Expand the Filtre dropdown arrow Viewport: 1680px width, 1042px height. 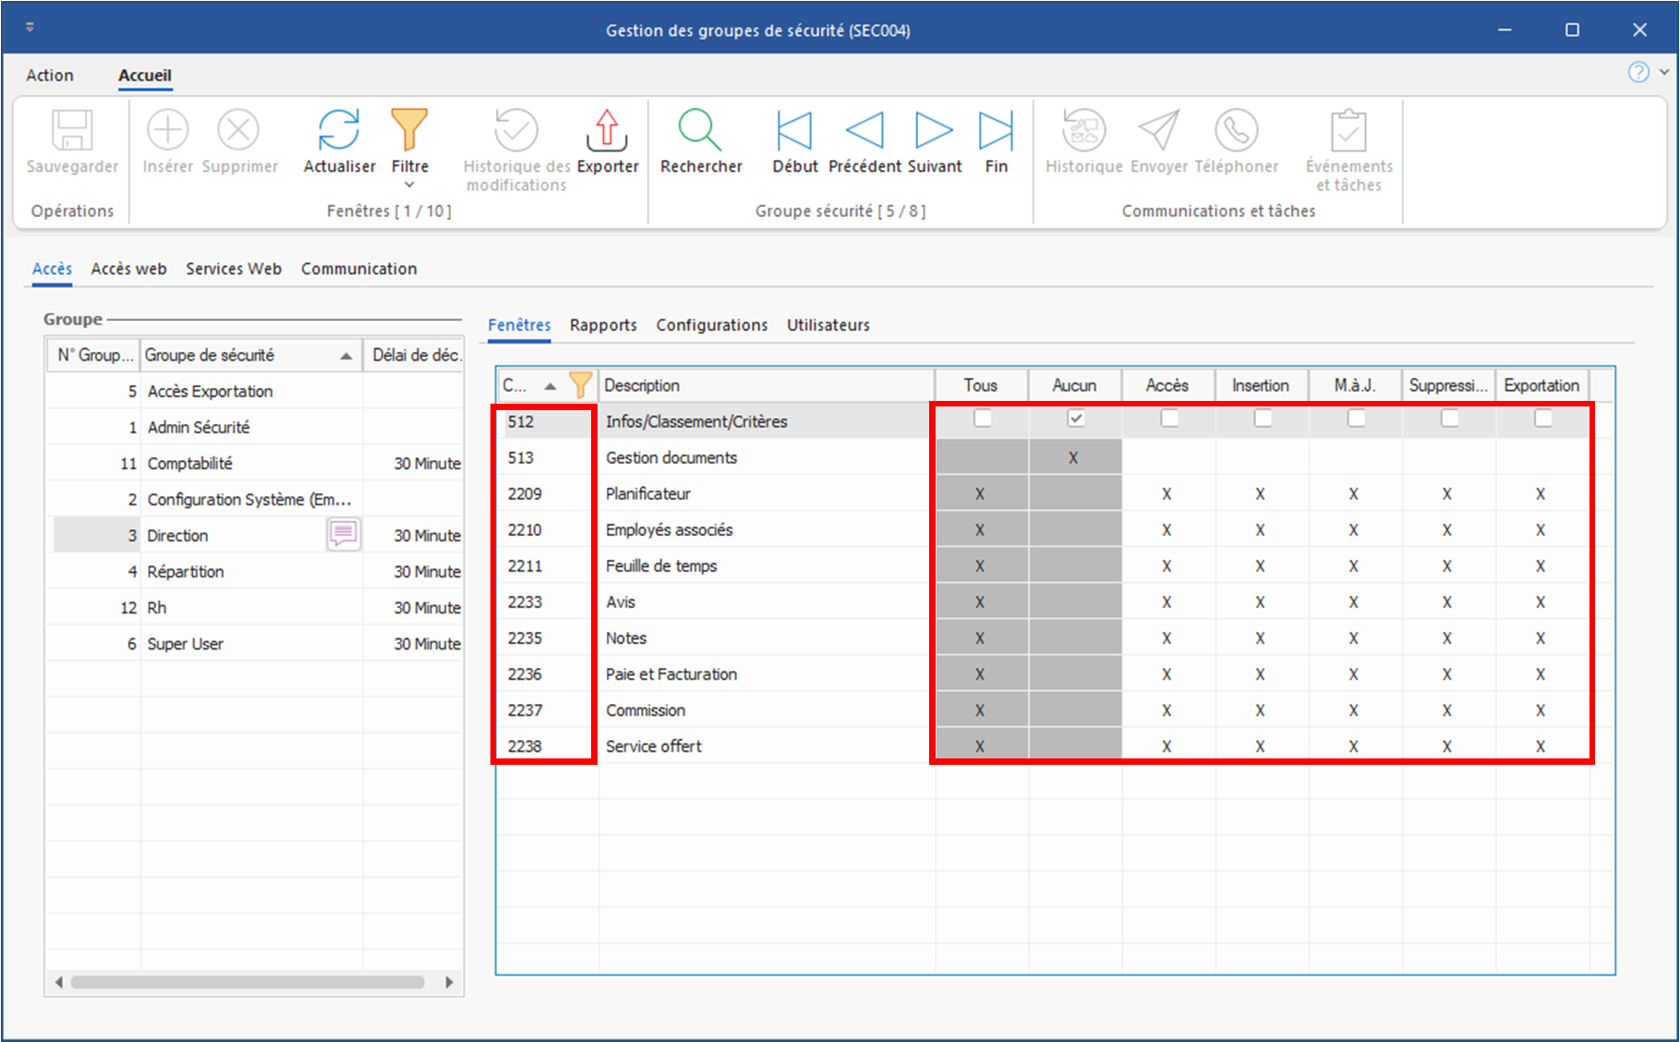pyautogui.click(x=409, y=186)
